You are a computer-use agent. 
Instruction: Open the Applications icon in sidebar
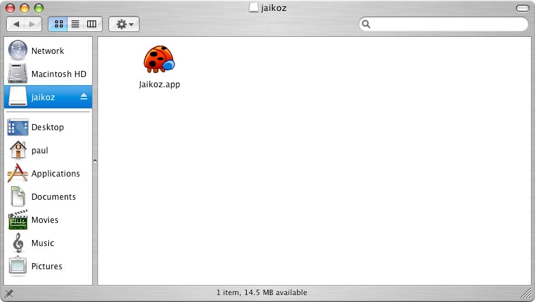(18, 173)
